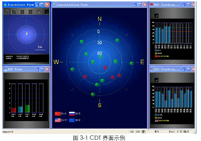Click the center-on-position icon in Trajectory View
201x141 pixels.
tap(30, 12)
